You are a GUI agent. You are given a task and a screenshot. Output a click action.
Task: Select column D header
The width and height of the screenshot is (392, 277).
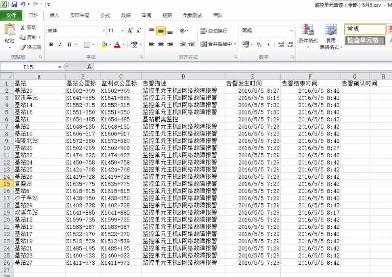point(183,77)
